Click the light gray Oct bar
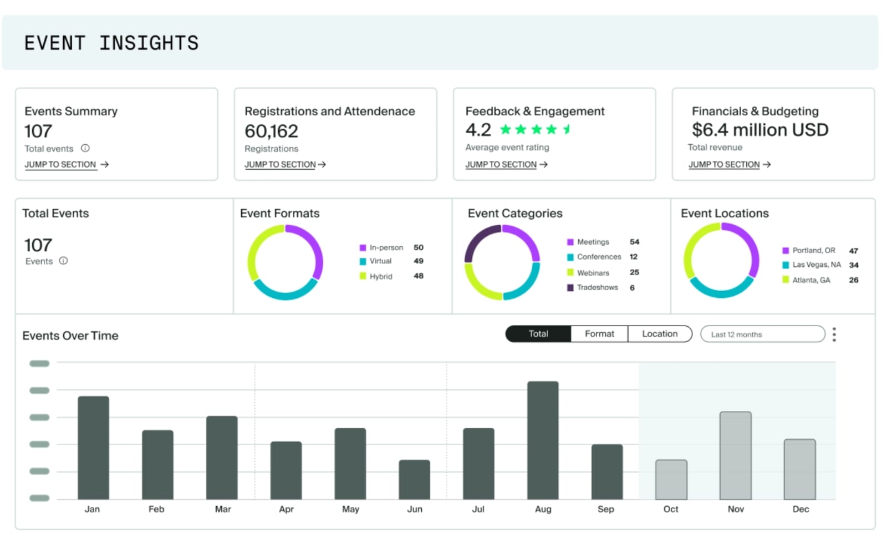 (671, 480)
